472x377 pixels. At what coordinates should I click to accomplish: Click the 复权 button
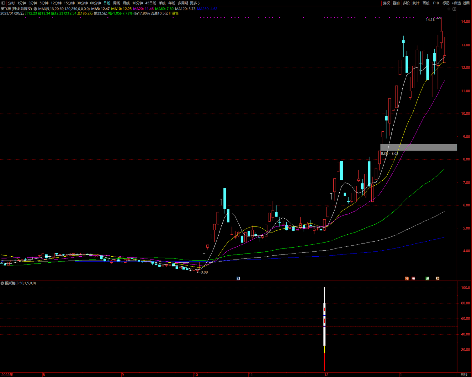coord(386,3)
